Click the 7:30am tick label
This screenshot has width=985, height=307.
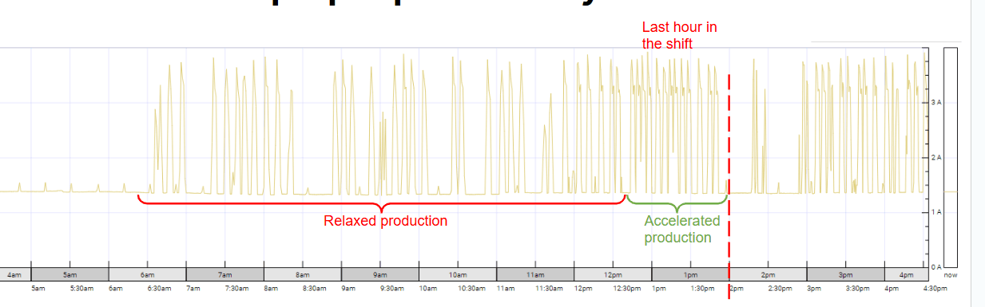236,288
